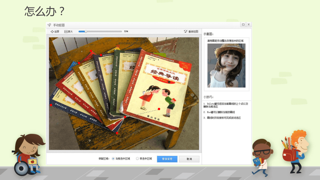Click the 重新抠图 redo cutout button
This screenshot has width=320, height=180.
tap(191, 32)
